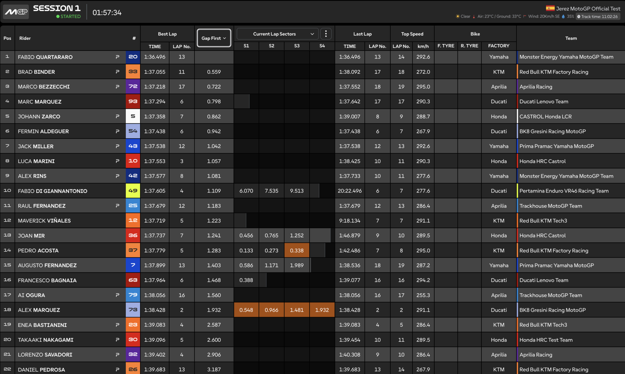Image resolution: width=625 pixels, height=374 pixels.
Task: Sort by Team column header
Action: tap(571, 38)
